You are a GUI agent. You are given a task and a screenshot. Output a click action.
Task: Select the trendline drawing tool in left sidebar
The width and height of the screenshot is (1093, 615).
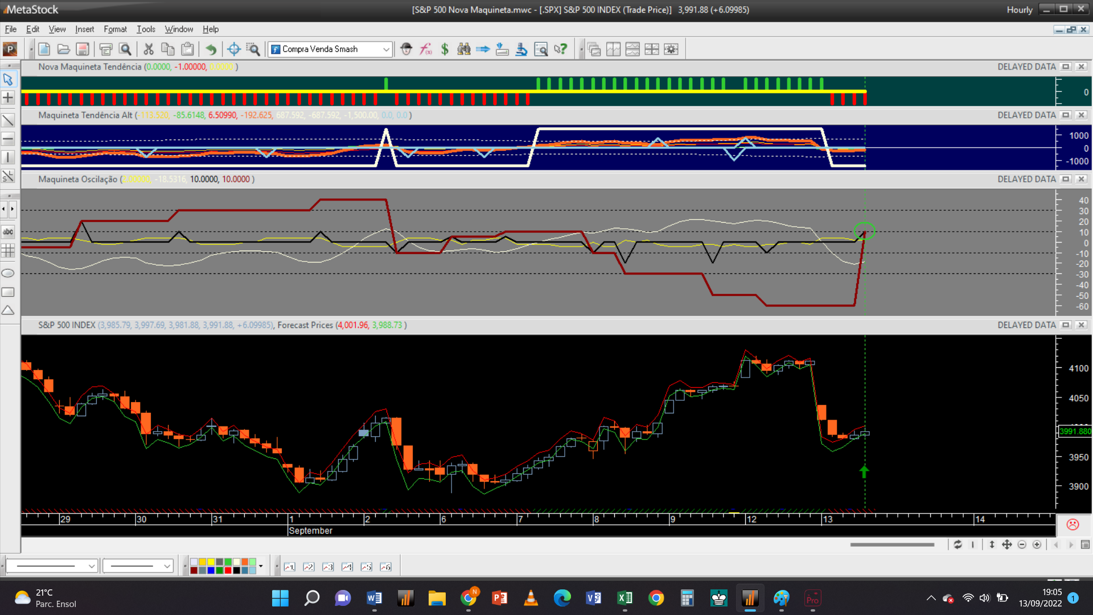pos(8,120)
